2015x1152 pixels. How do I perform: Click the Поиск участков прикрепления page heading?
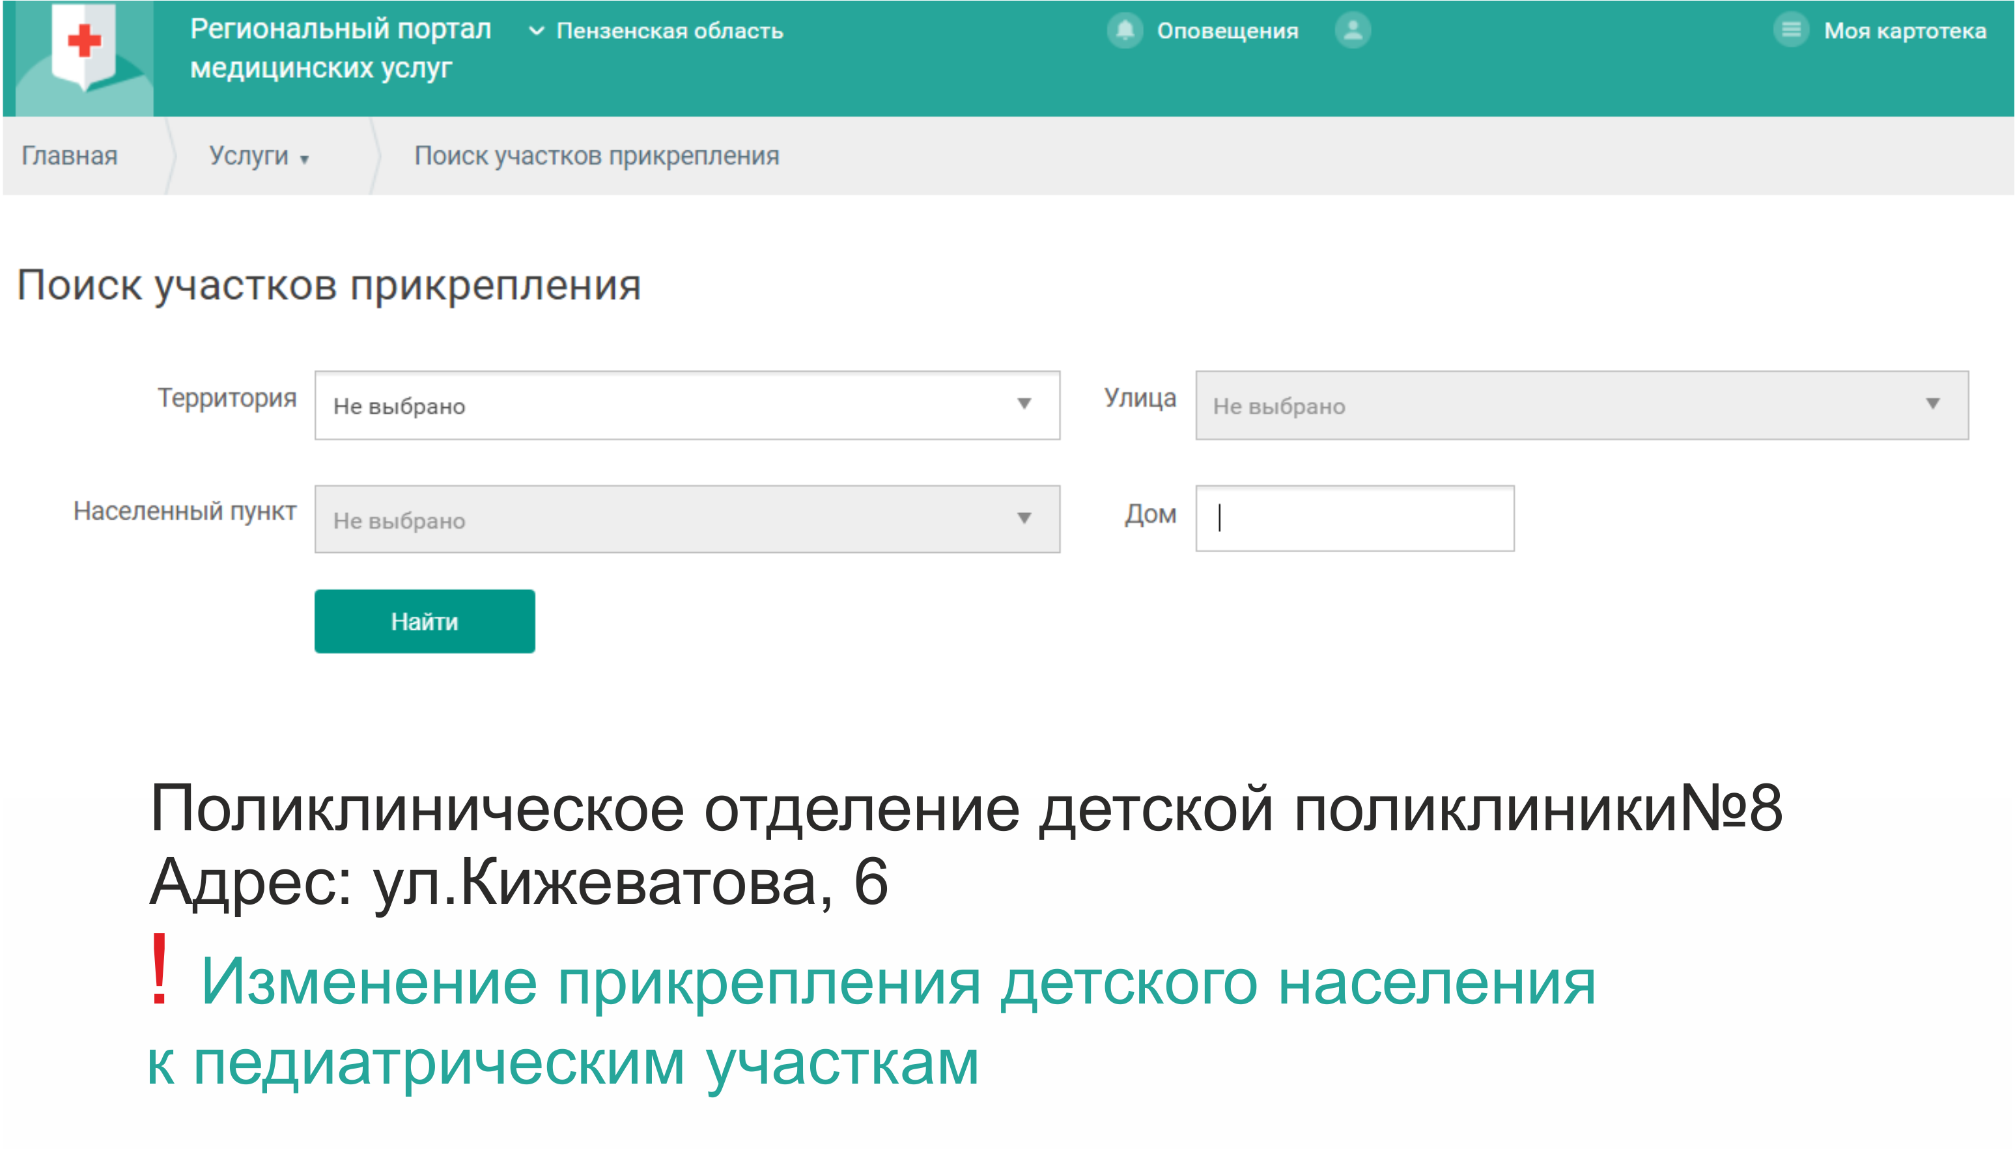click(x=328, y=285)
